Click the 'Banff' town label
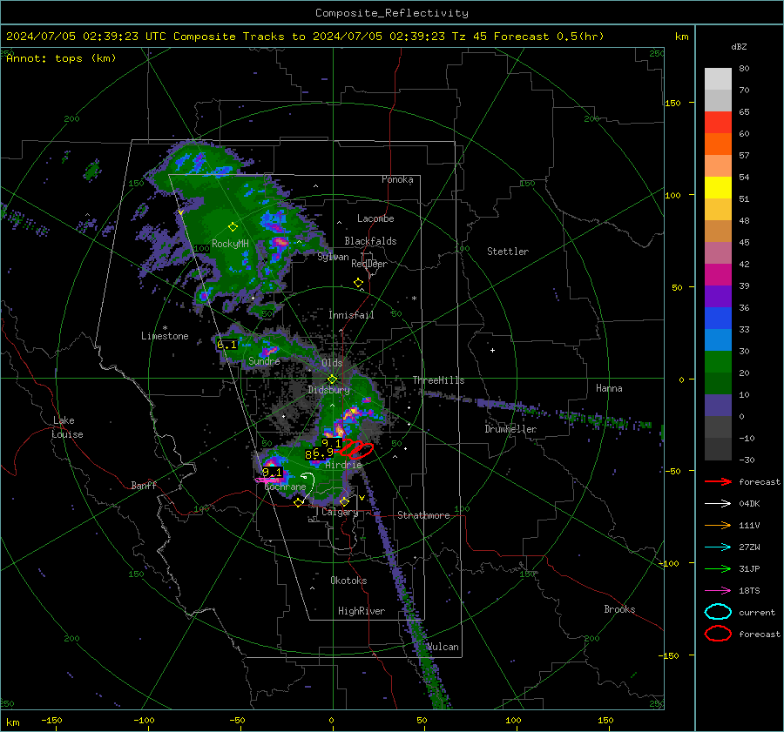784x732 pixels. pyautogui.click(x=144, y=485)
